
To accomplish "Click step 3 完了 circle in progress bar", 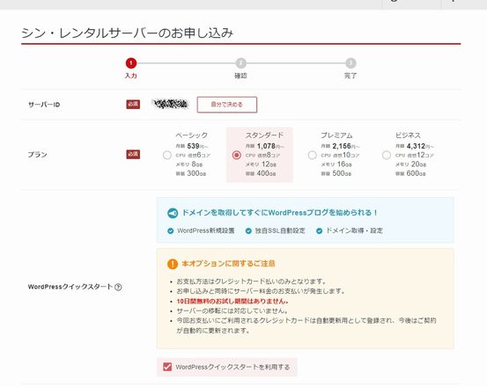I will (x=350, y=63).
